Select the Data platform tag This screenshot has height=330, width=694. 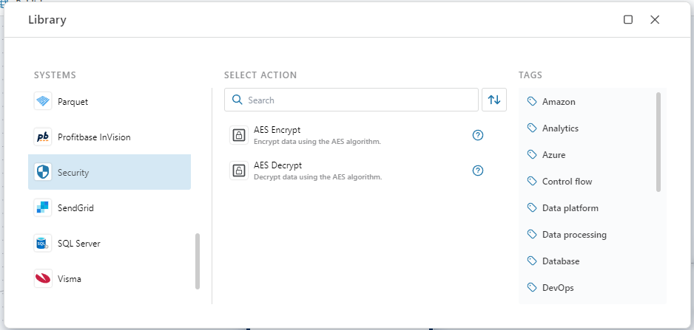pyautogui.click(x=570, y=208)
